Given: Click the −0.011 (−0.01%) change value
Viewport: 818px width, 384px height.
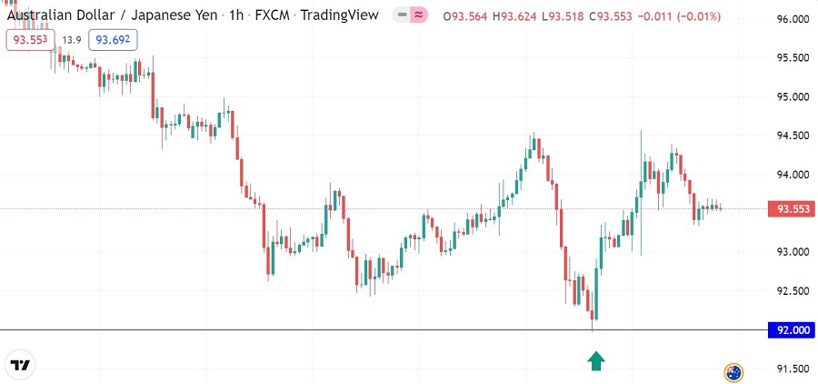Looking at the screenshot, I should pos(697,15).
